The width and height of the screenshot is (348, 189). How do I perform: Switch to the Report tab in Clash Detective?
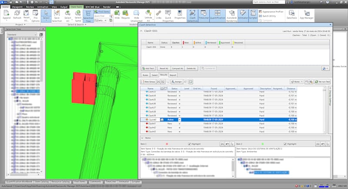(x=173, y=75)
